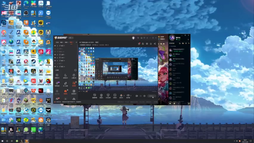
Task: Select first scene tab left of 场景1
Action: pyautogui.click(x=57, y=42)
